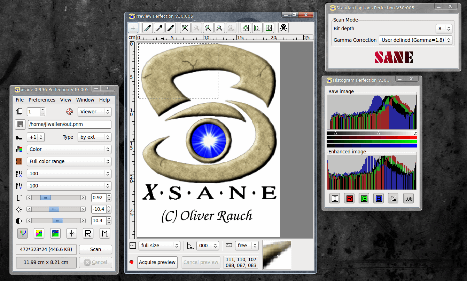Change the Bit depth 8 stepper

pyautogui.click(x=444, y=29)
